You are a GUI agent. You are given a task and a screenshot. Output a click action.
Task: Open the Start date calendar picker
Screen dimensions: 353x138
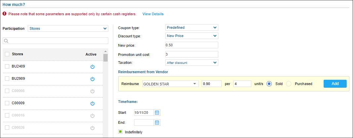point(157,113)
